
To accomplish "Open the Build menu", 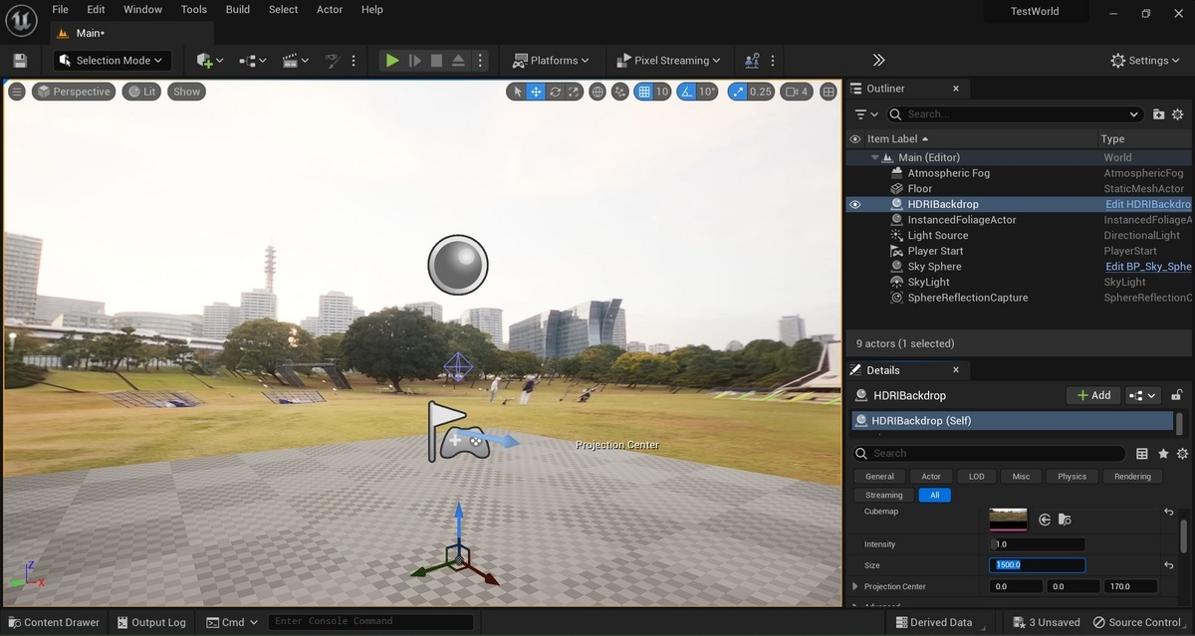I will (238, 9).
